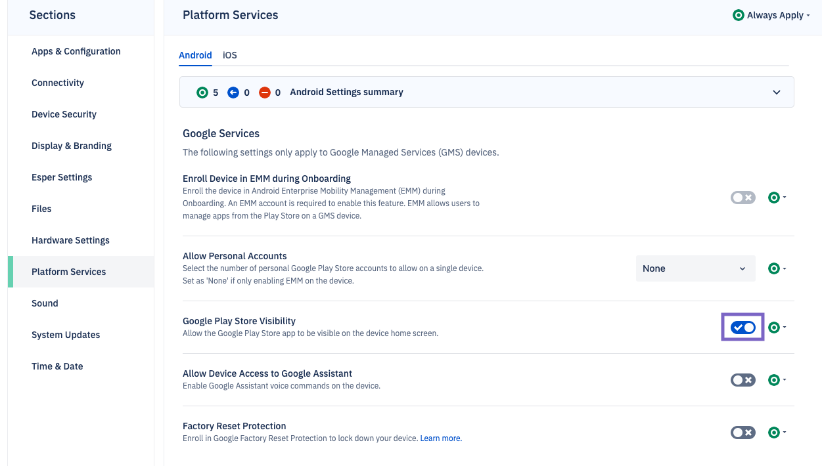Screen dimensions: 822x466
Task: Open the Always Apply dropdown
Action: click(771, 14)
